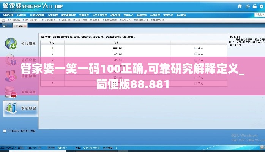Open the 更多应用 menu

point(181,15)
